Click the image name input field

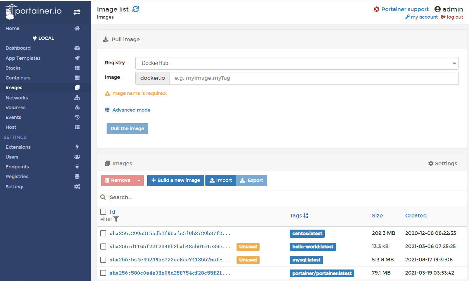[314, 78]
